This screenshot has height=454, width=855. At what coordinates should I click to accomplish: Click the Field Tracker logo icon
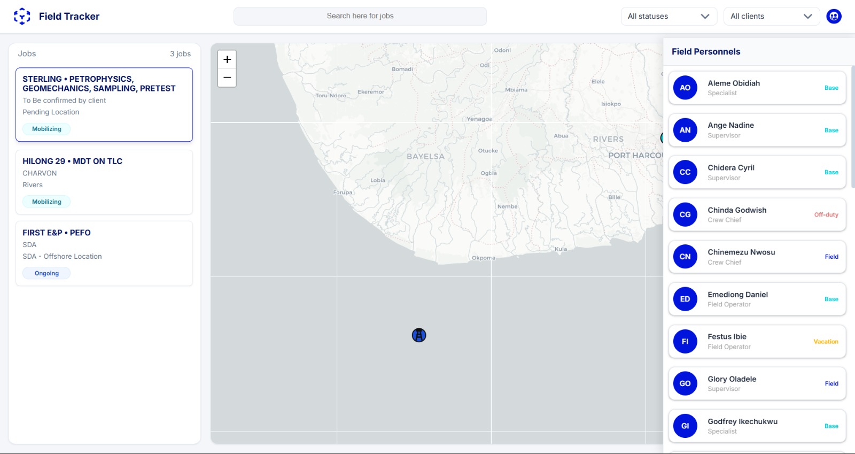coord(22,16)
